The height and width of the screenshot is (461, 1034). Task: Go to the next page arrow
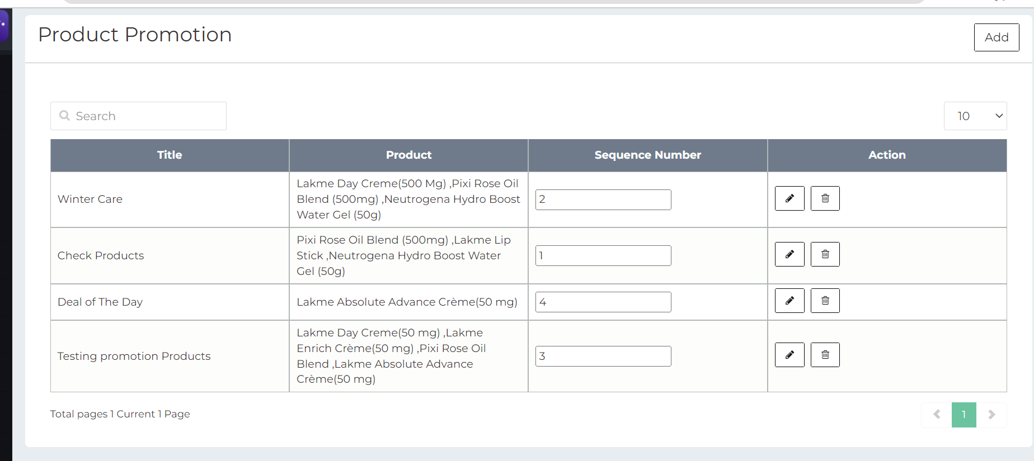click(x=991, y=415)
